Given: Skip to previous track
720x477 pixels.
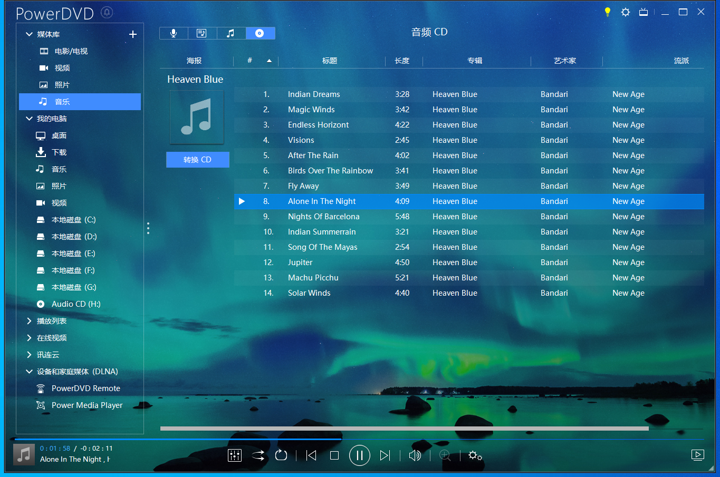Looking at the screenshot, I should [x=311, y=455].
